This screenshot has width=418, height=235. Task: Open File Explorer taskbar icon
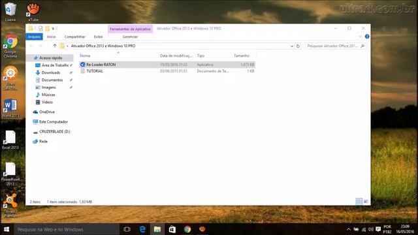[157, 229]
